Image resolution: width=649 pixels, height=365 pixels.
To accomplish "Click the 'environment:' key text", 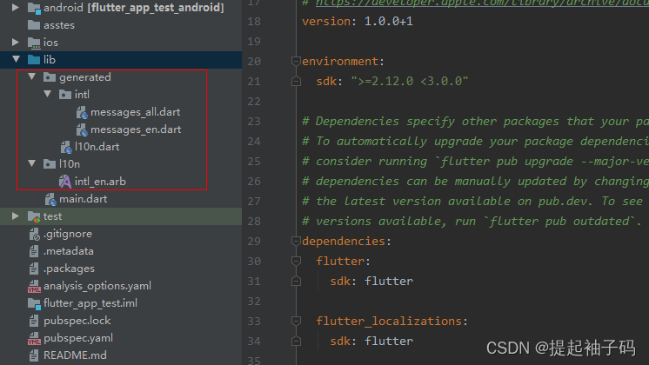I will (x=343, y=61).
